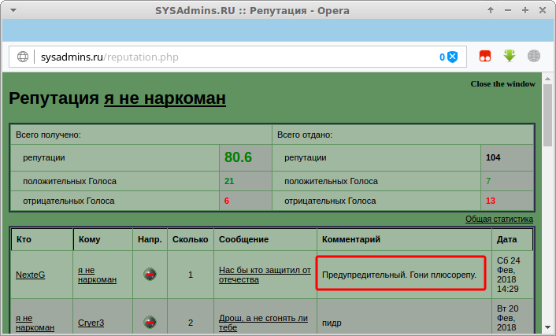This screenshot has height=336, width=556.
Task: Open the Нас бы кто защитил от отечества link
Action: 265,275
